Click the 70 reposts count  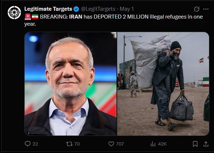[x=77, y=144]
